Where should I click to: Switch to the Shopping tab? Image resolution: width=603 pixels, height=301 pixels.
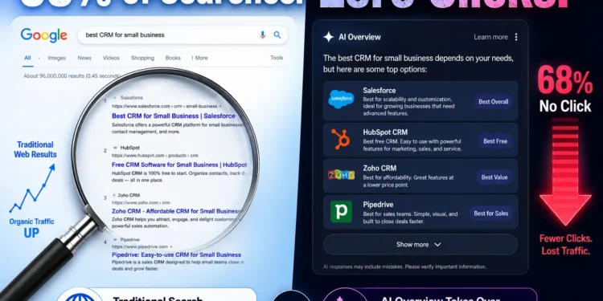click(142, 58)
